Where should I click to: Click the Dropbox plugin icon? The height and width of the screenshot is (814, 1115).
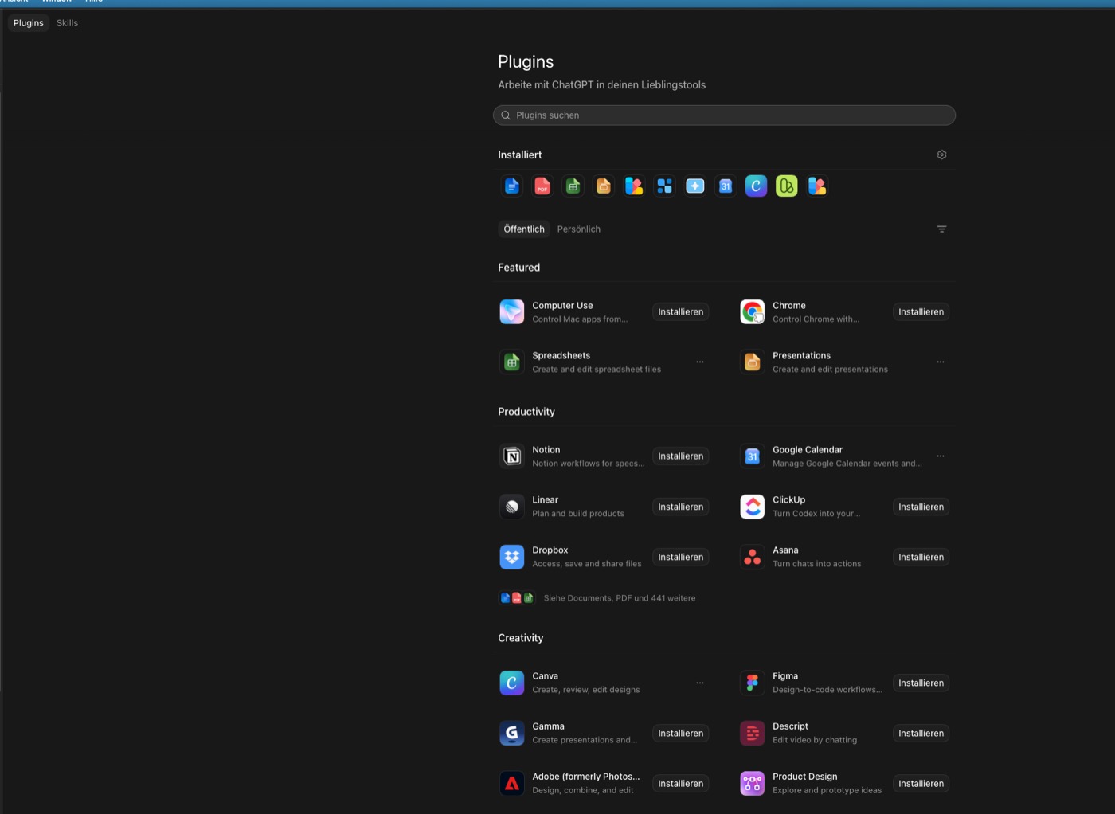coord(512,557)
